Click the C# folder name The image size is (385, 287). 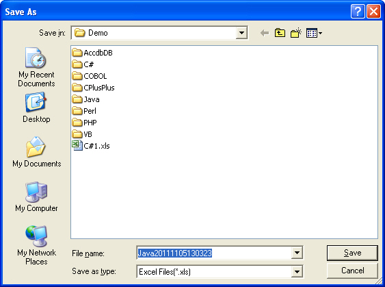[x=89, y=64]
